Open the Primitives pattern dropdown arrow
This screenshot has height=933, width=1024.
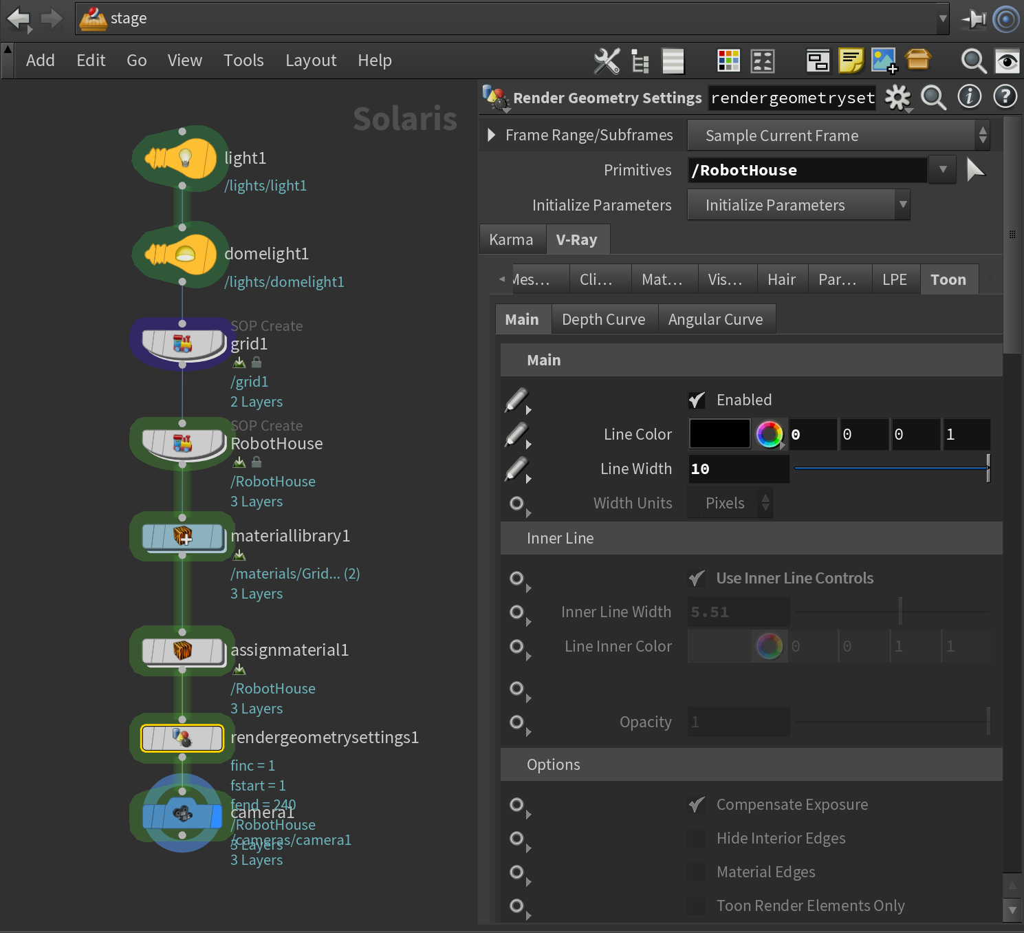[943, 169]
